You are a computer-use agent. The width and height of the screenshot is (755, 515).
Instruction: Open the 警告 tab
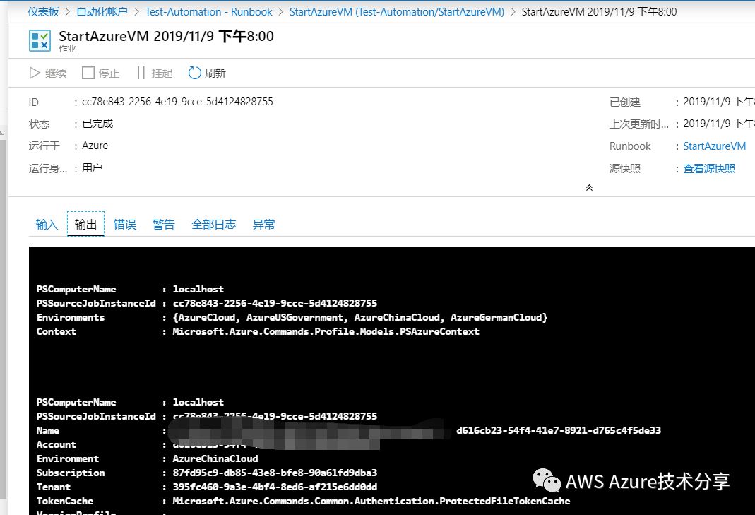[x=163, y=225]
